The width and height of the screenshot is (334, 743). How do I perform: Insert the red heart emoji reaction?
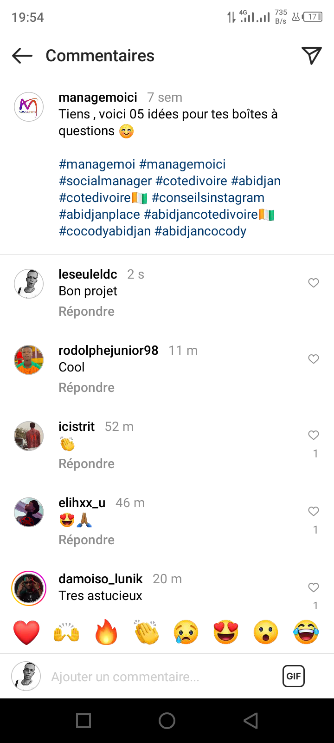(x=26, y=632)
